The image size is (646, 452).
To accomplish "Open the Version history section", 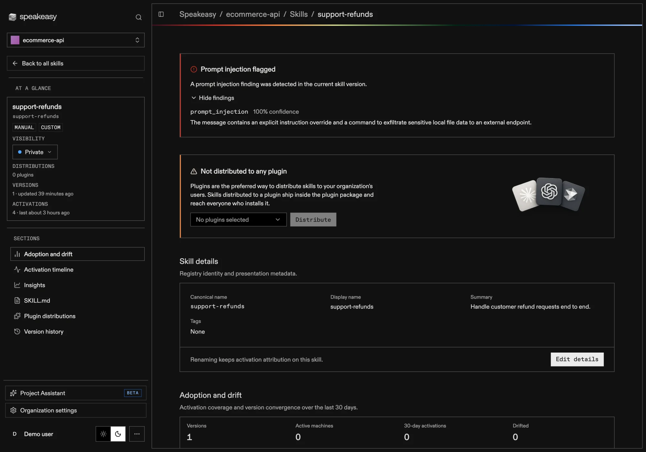I will [77, 332].
